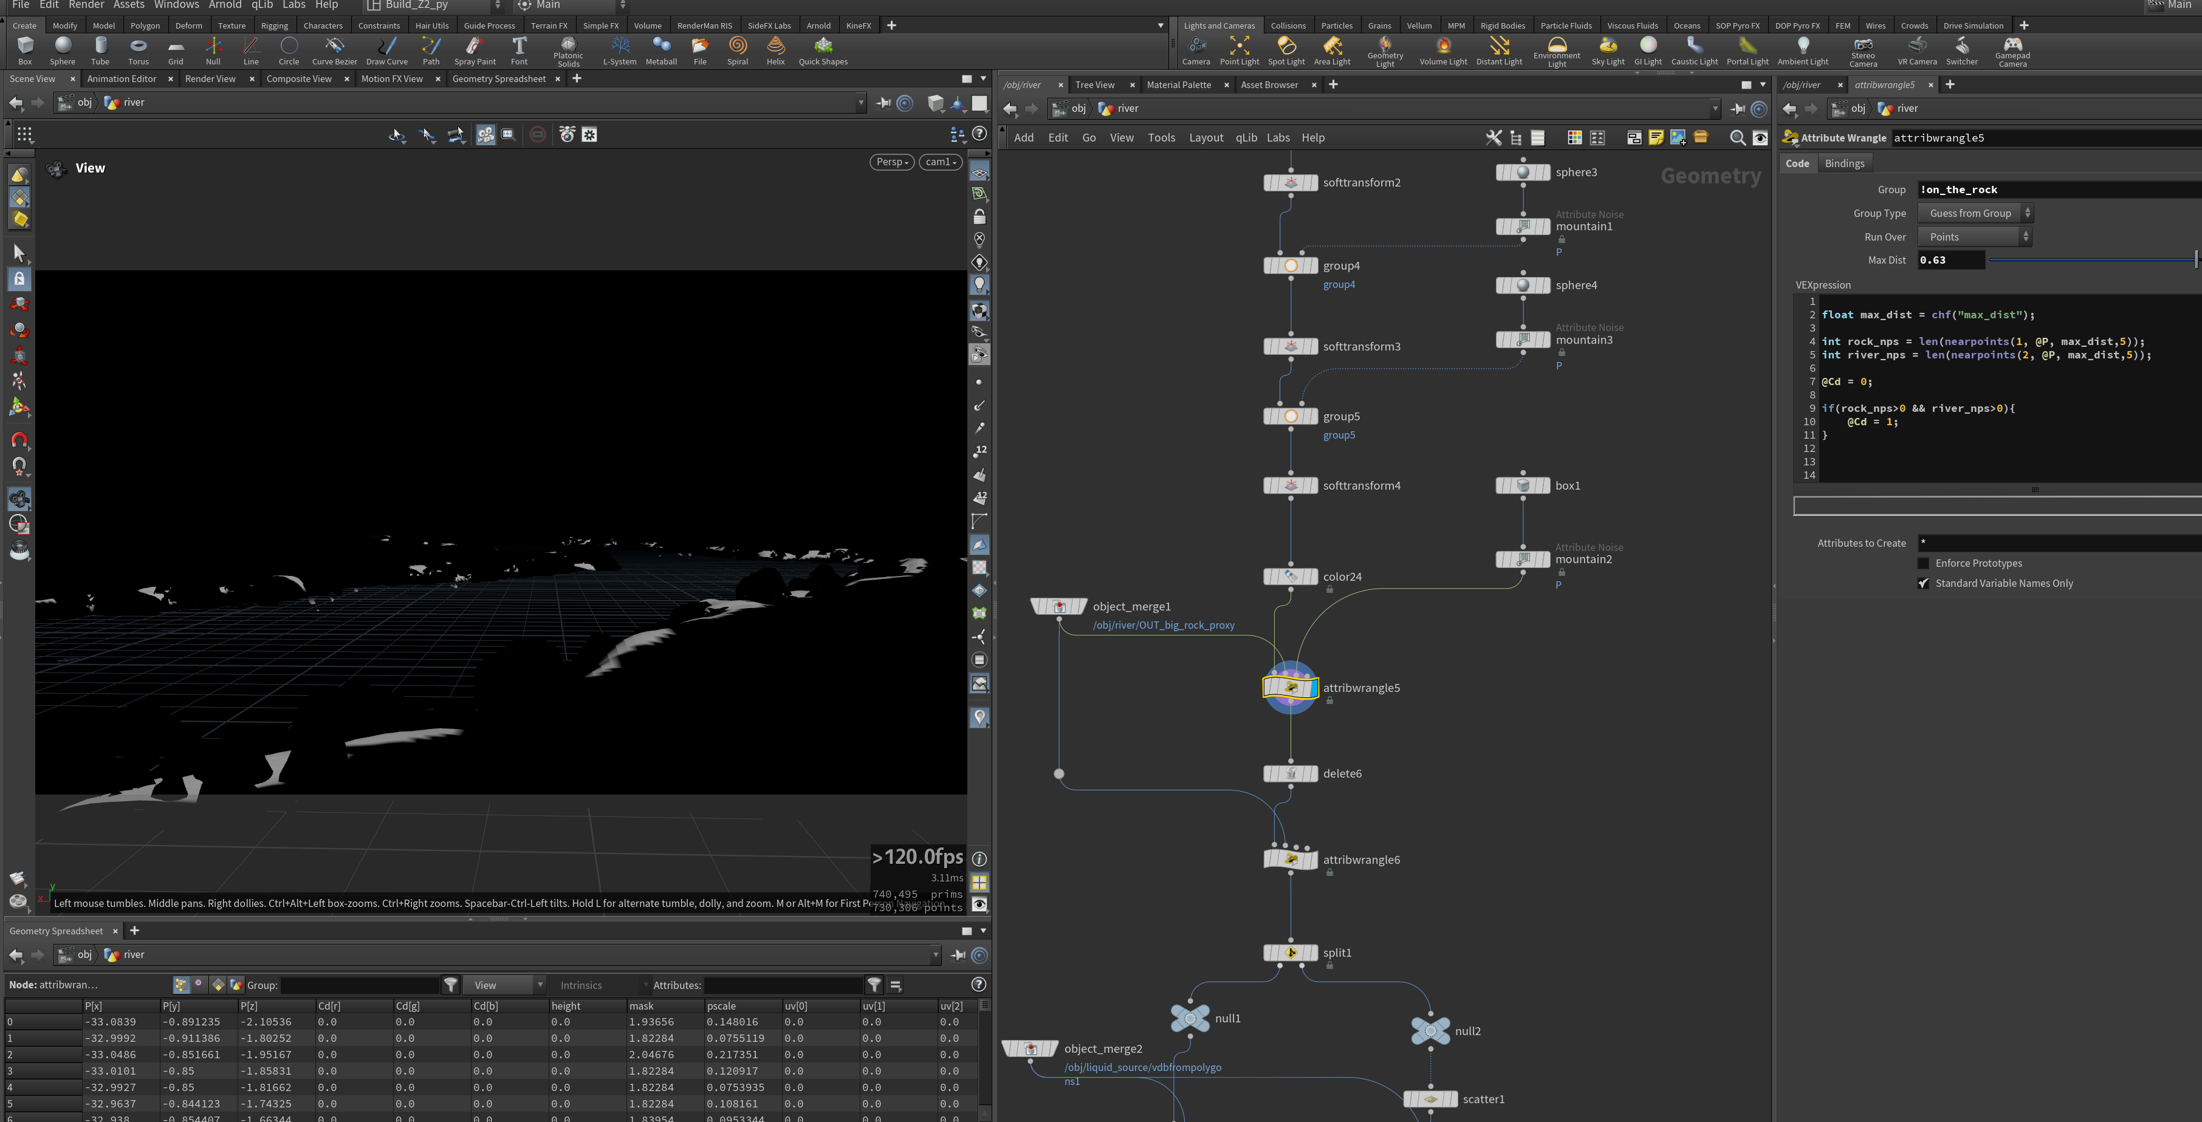Toggle Standard Variable Names Only checkbox
2202x1122 pixels.
tap(1923, 584)
